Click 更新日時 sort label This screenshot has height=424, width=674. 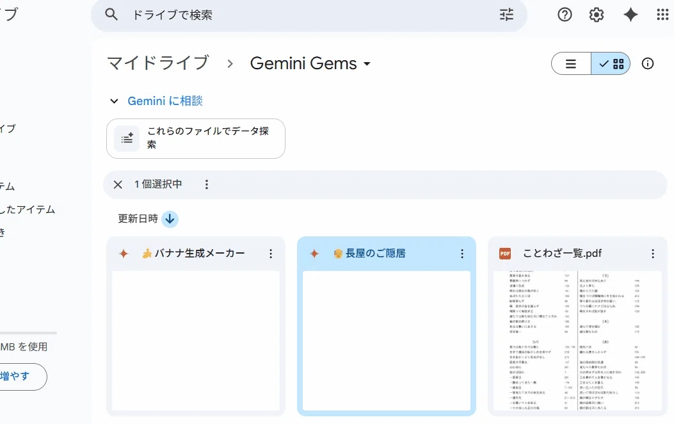[x=138, y=219]
